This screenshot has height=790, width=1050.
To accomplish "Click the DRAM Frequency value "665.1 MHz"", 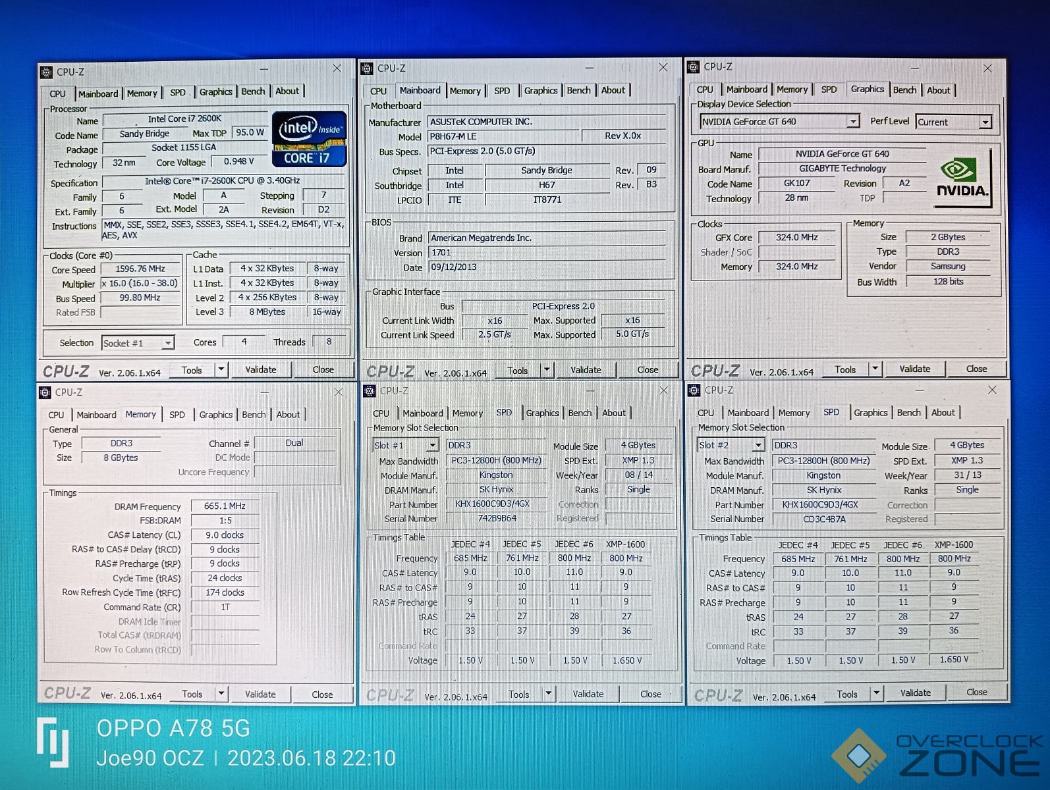I will [225, 506].
